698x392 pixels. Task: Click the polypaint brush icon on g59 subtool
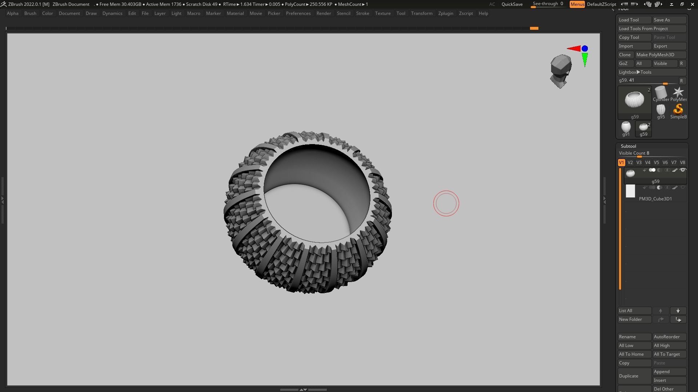pos(675,170)
